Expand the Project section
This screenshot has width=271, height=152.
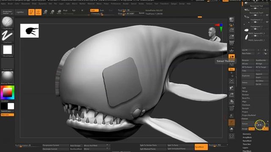coord(245,112)
